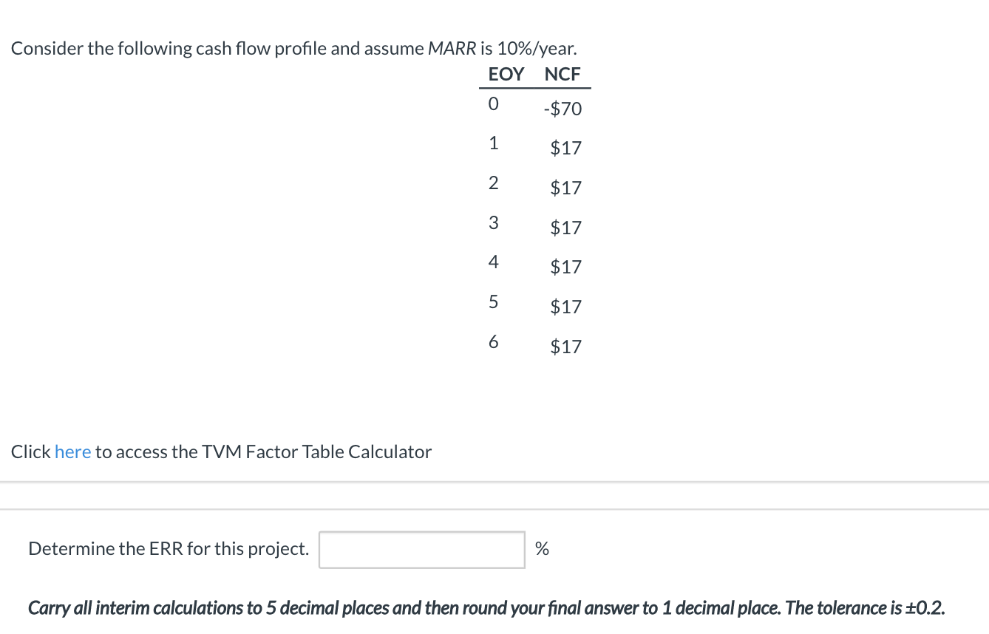The height and width of the screenshot is (634, 989).
Task: Select the EOY column header
Action: coord(506,74)
